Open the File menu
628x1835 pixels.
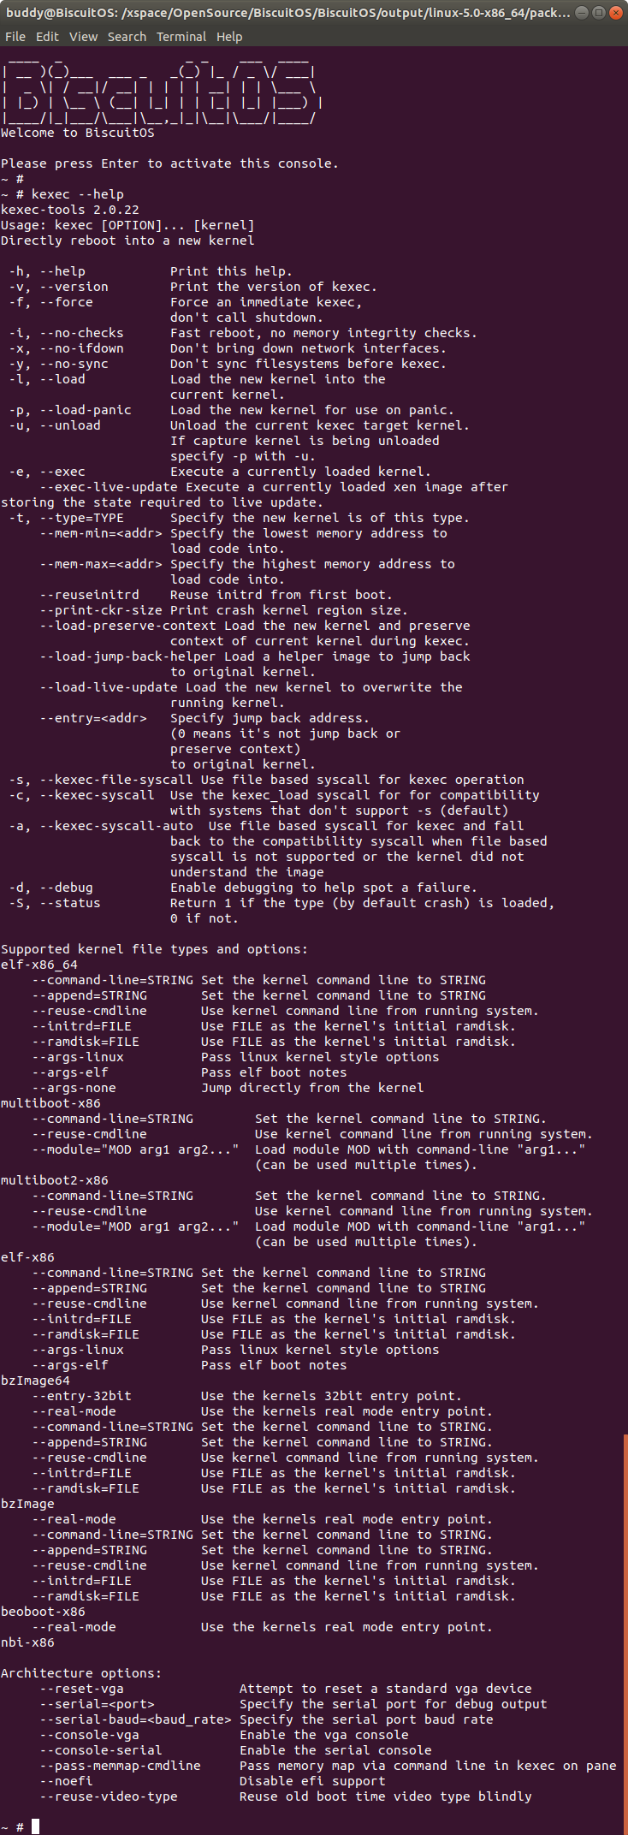click(x=15, y=37)
